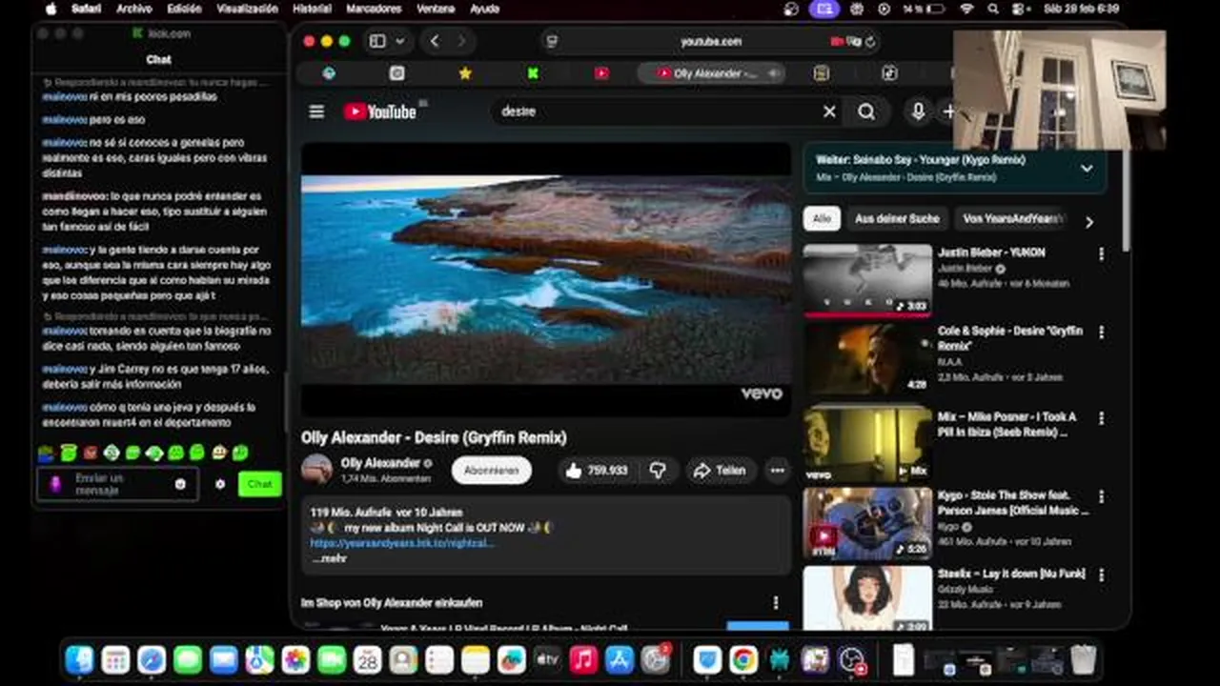
Task: Send message with green Chat button
Action: pos(260,484)
